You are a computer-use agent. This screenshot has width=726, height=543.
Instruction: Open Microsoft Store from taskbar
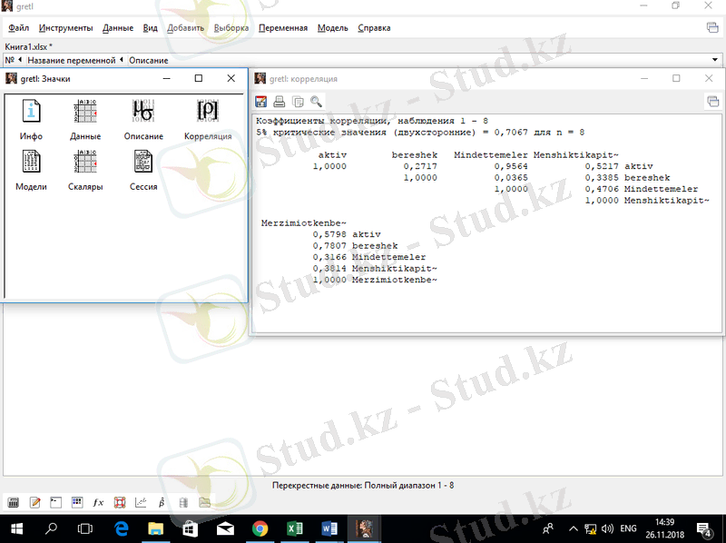[191, 528]
